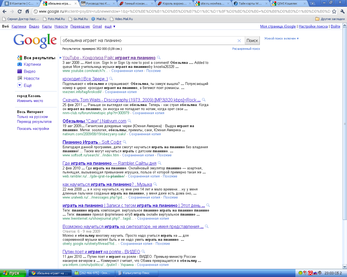Click the magnifier beside Пианино Играть - Soft Софт

124,142
